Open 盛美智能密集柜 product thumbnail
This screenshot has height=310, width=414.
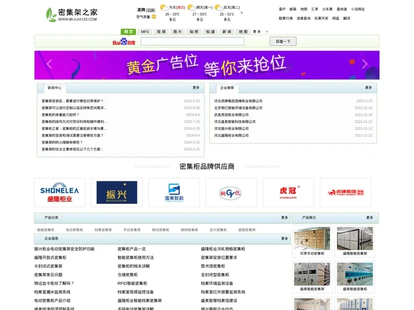(355, 274)
